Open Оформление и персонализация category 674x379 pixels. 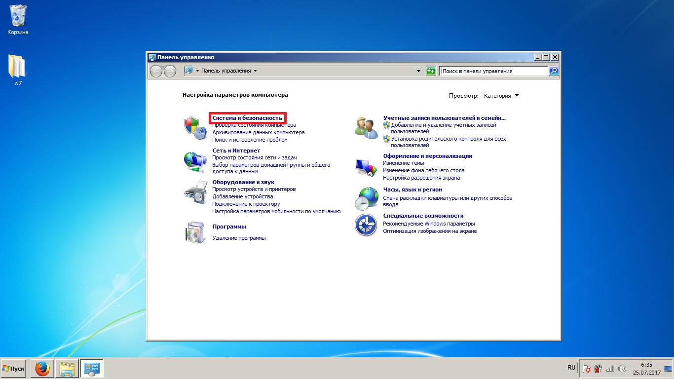(427, 156)
